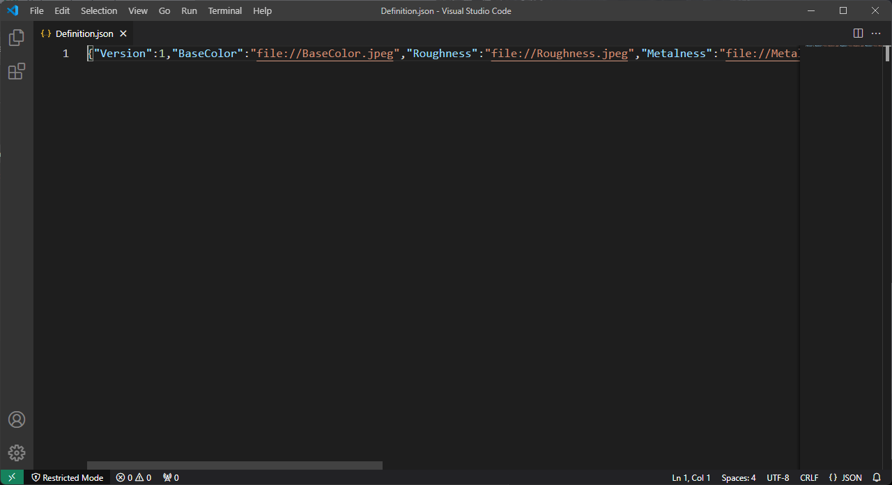Open the Selection menu
This screenshot has width=892, height=485.
pyautogui.click(x=99, y=10)
